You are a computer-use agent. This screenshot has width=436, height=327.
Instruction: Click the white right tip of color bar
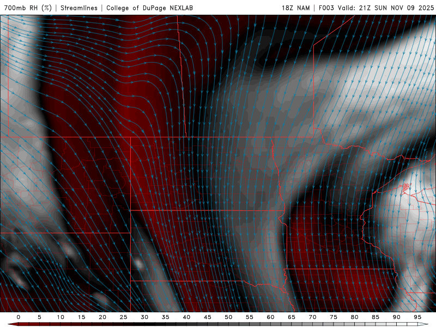[x=423, y=324]
